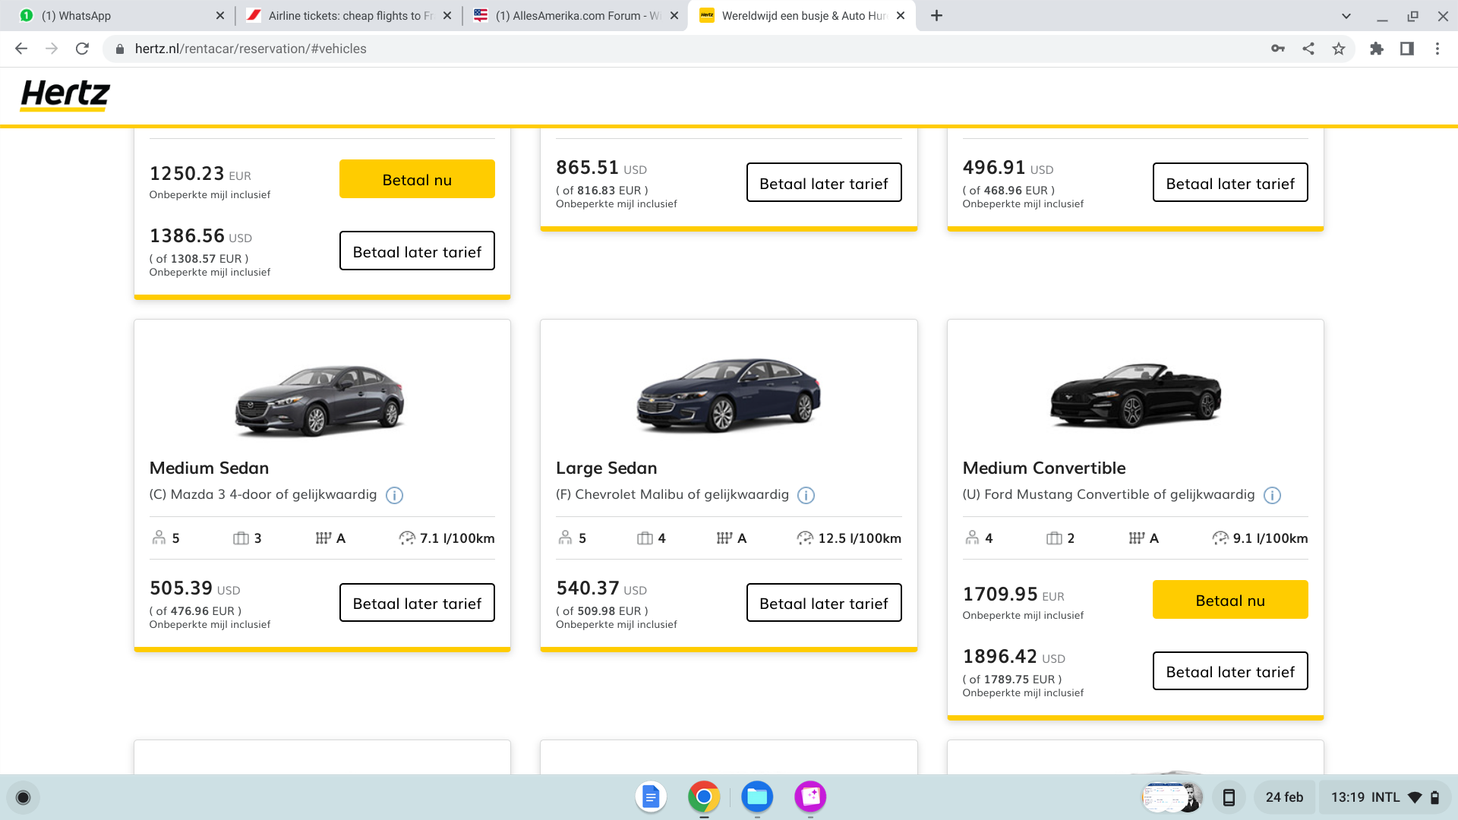Open the Chrome three-dot menu
Image resolution: width=1458 pixels, height=820 pixels.
[x=1437, y=49]
